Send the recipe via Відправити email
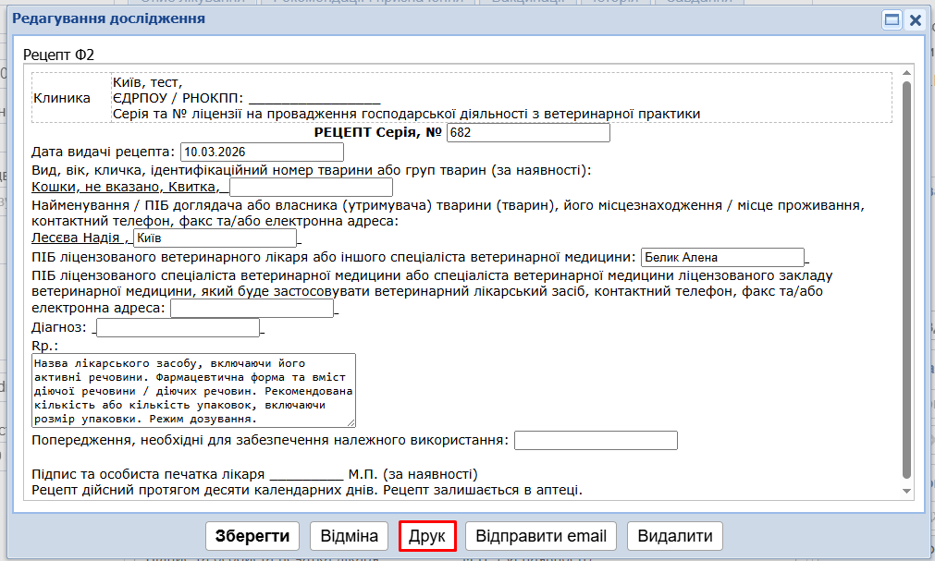 click(x=541, y=536)
